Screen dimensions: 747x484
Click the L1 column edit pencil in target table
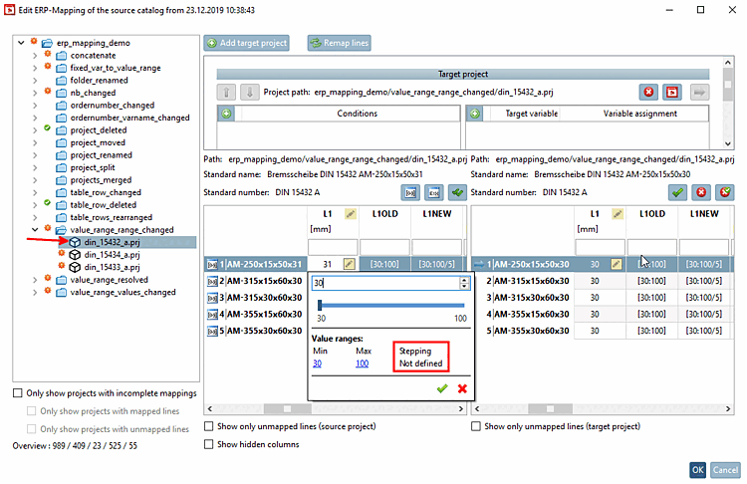tap(618, 214)
